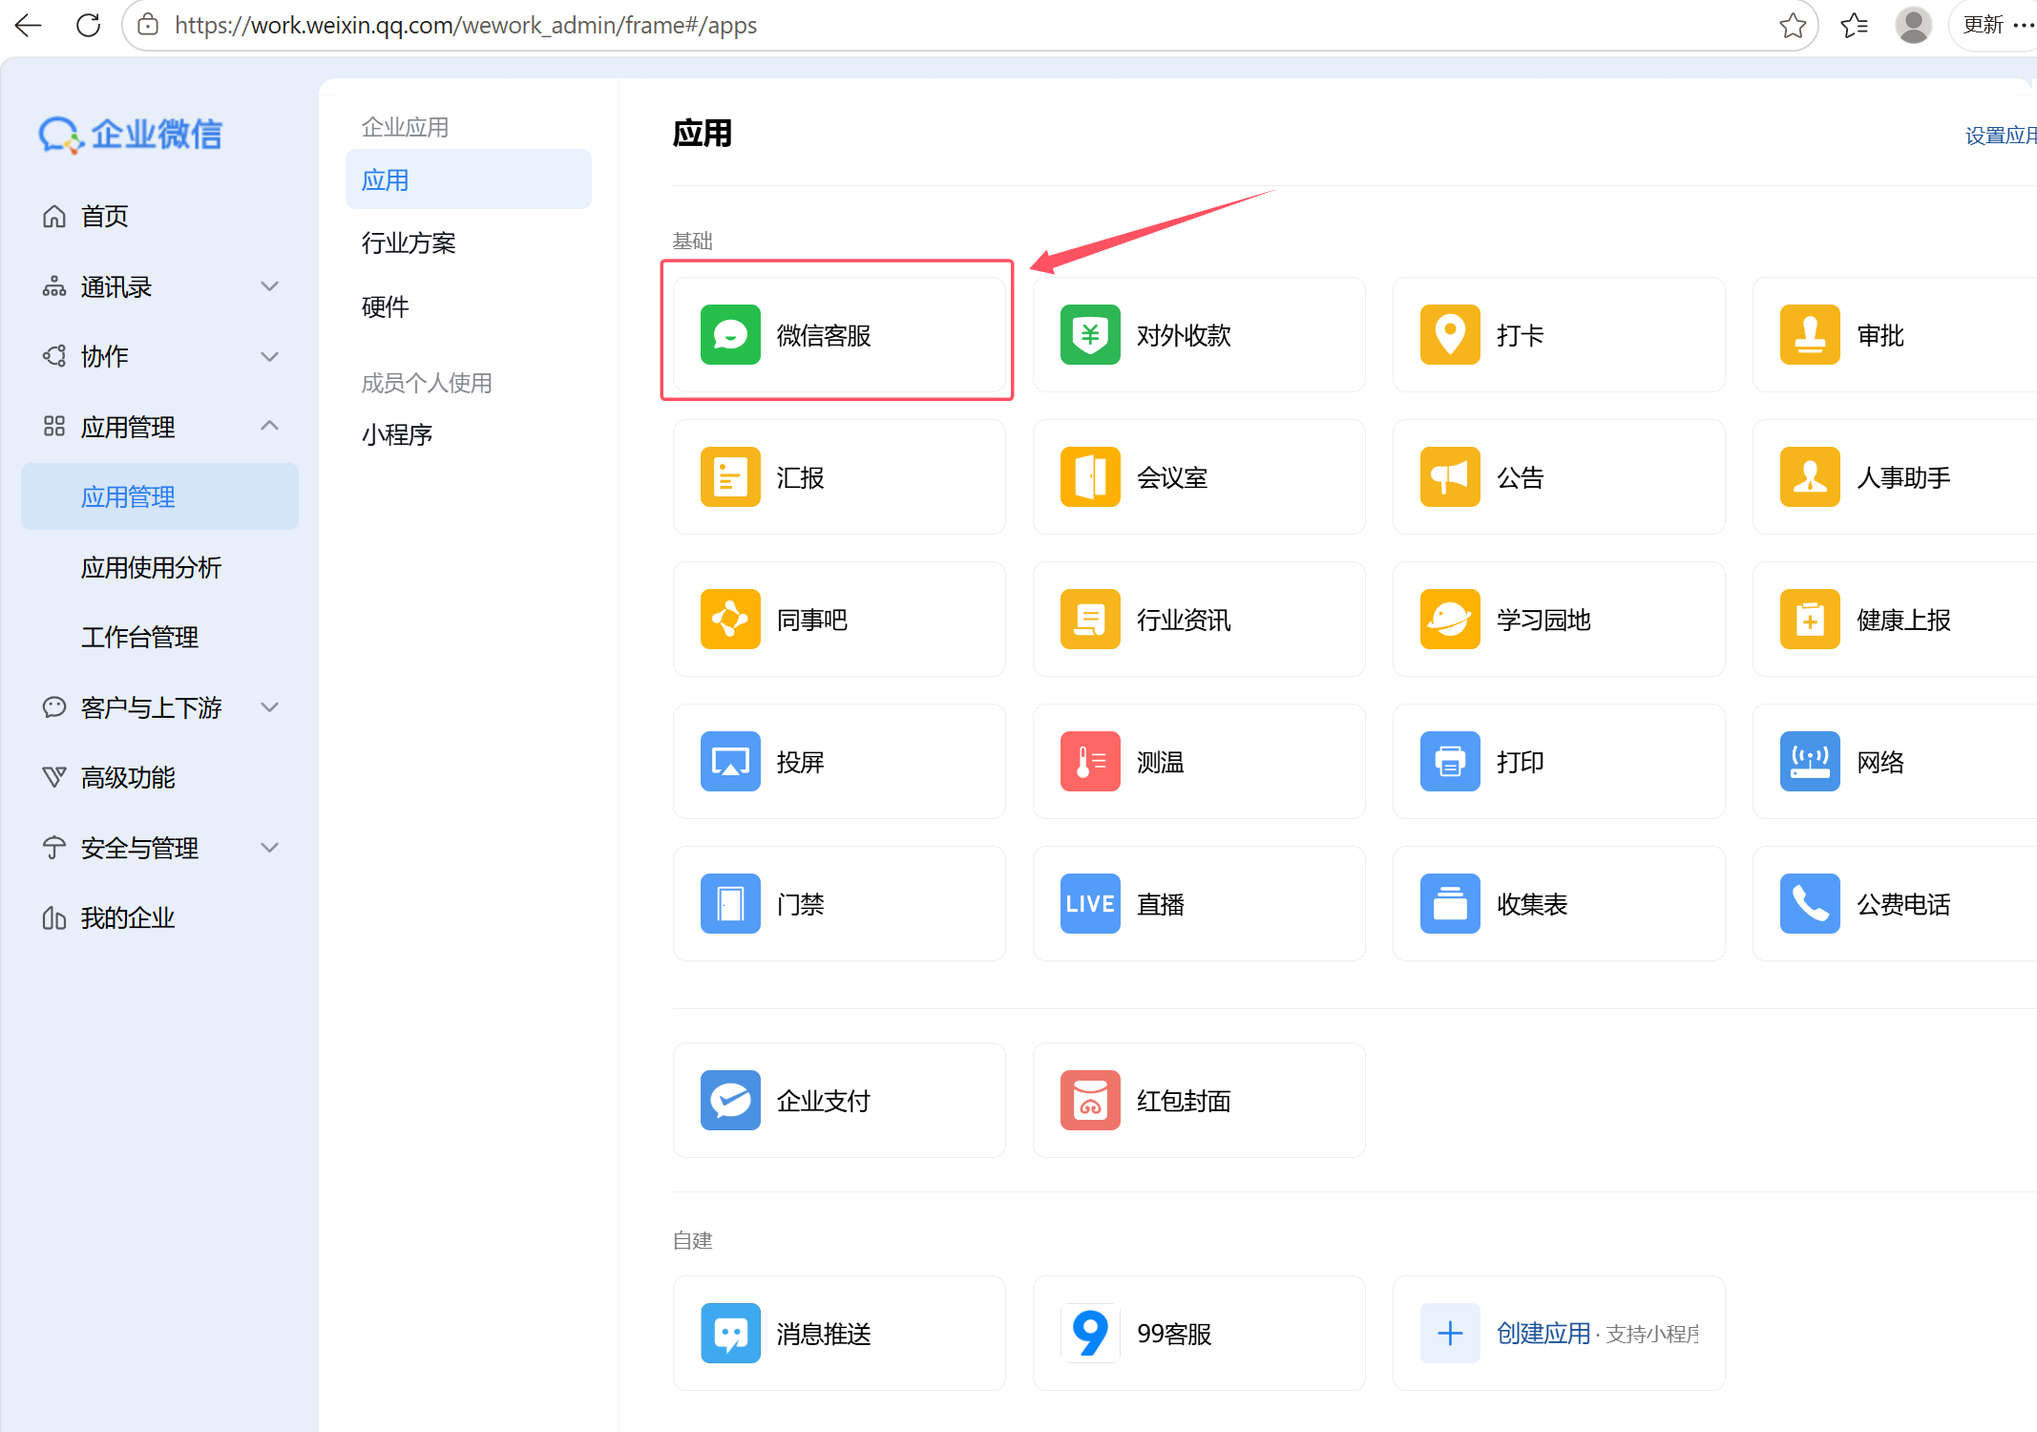Screen dimensions: 2037x1432
Task: Click the 安全与管理 sidebar label
Action: coord(140,848)
